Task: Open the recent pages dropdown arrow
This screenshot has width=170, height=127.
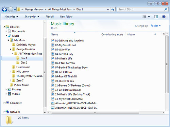Action: [x=15, y=10]
